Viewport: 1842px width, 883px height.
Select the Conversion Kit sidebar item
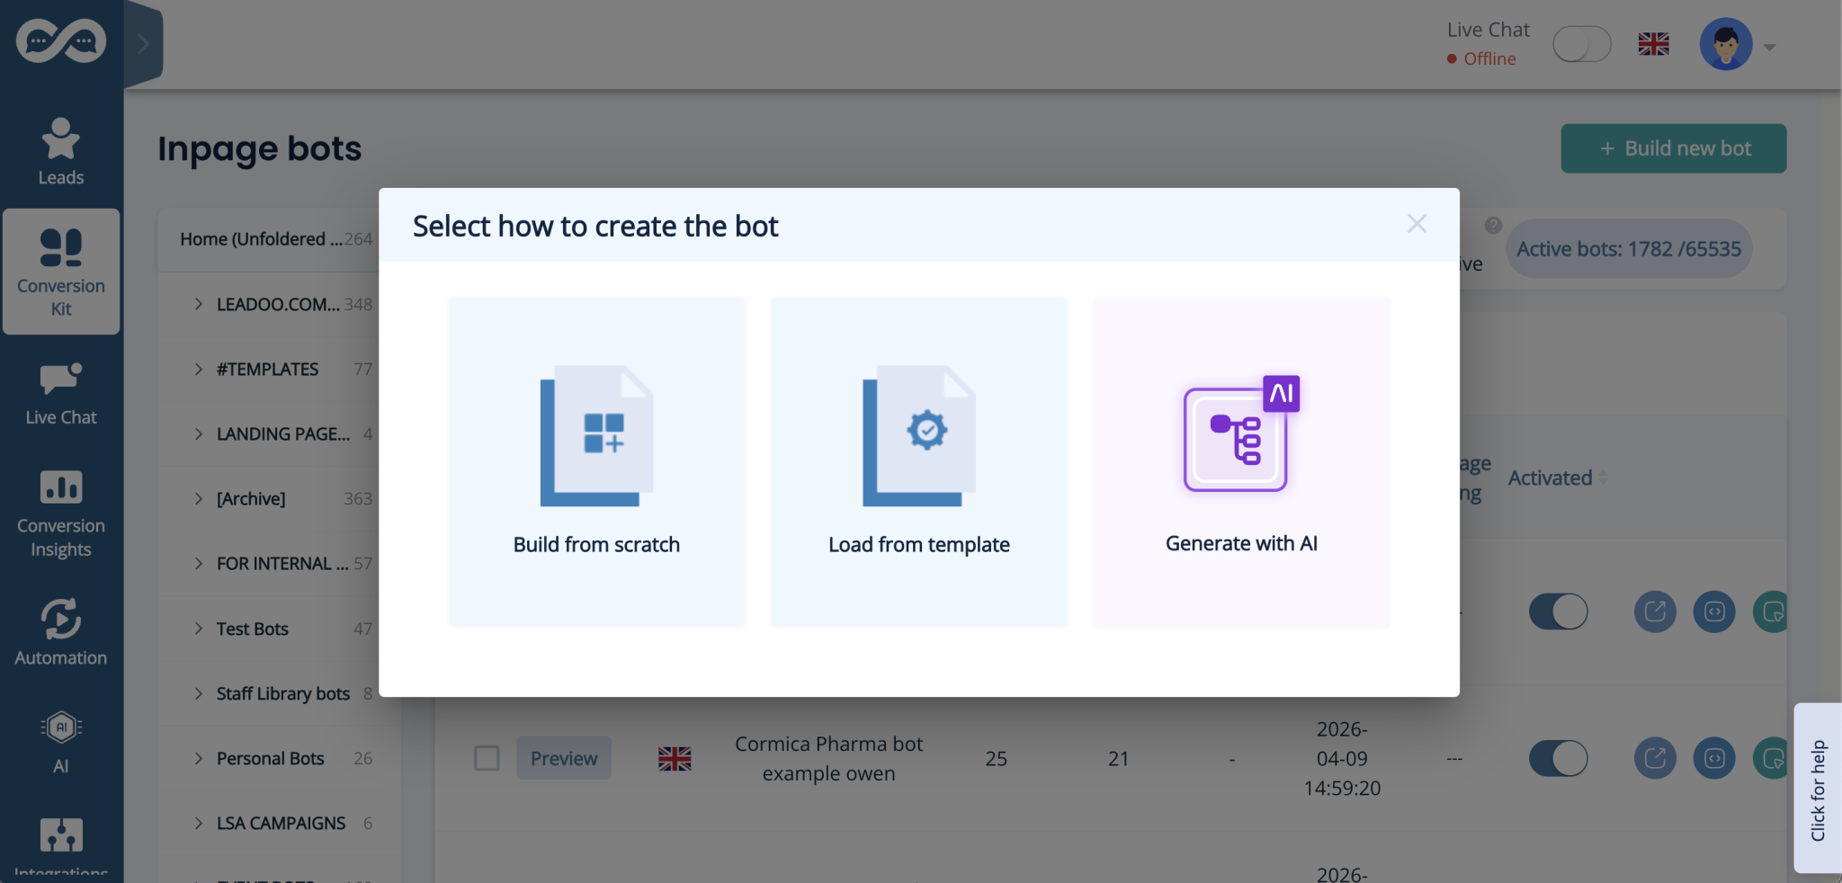point(61,272)
